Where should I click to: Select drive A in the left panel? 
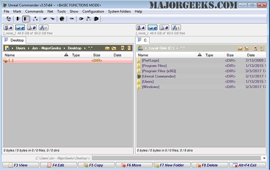(8, 28)
